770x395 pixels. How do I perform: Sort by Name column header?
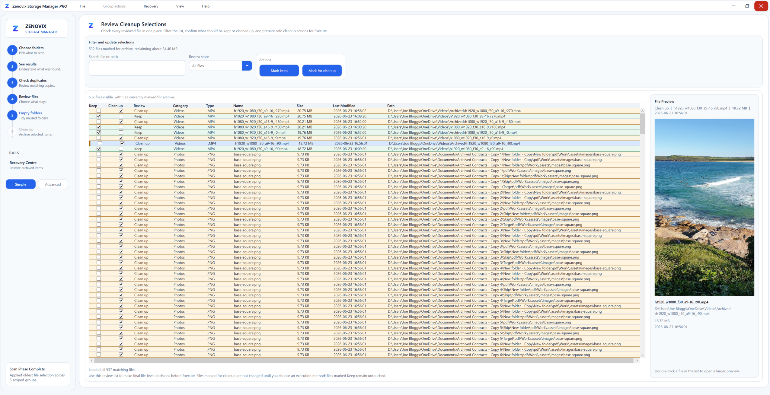(x=238, y=106)
